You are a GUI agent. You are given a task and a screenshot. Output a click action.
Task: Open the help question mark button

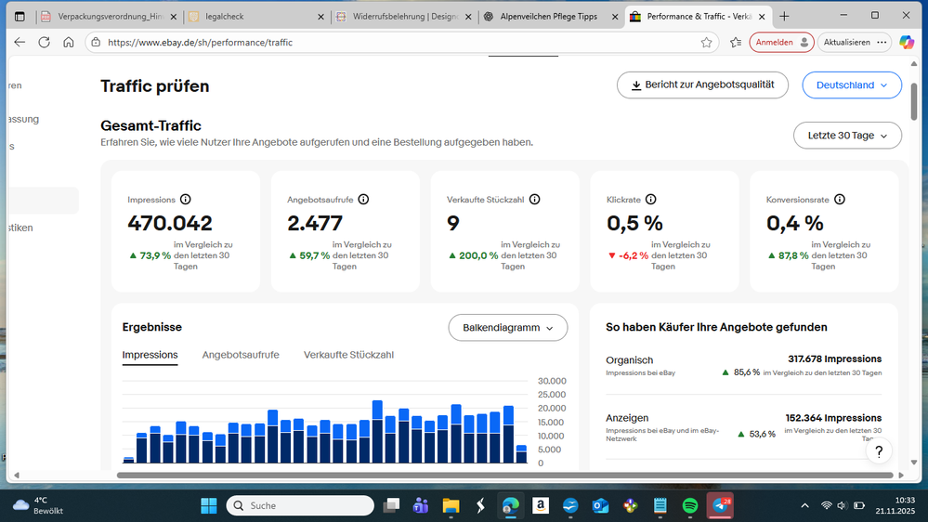(878, 451)
